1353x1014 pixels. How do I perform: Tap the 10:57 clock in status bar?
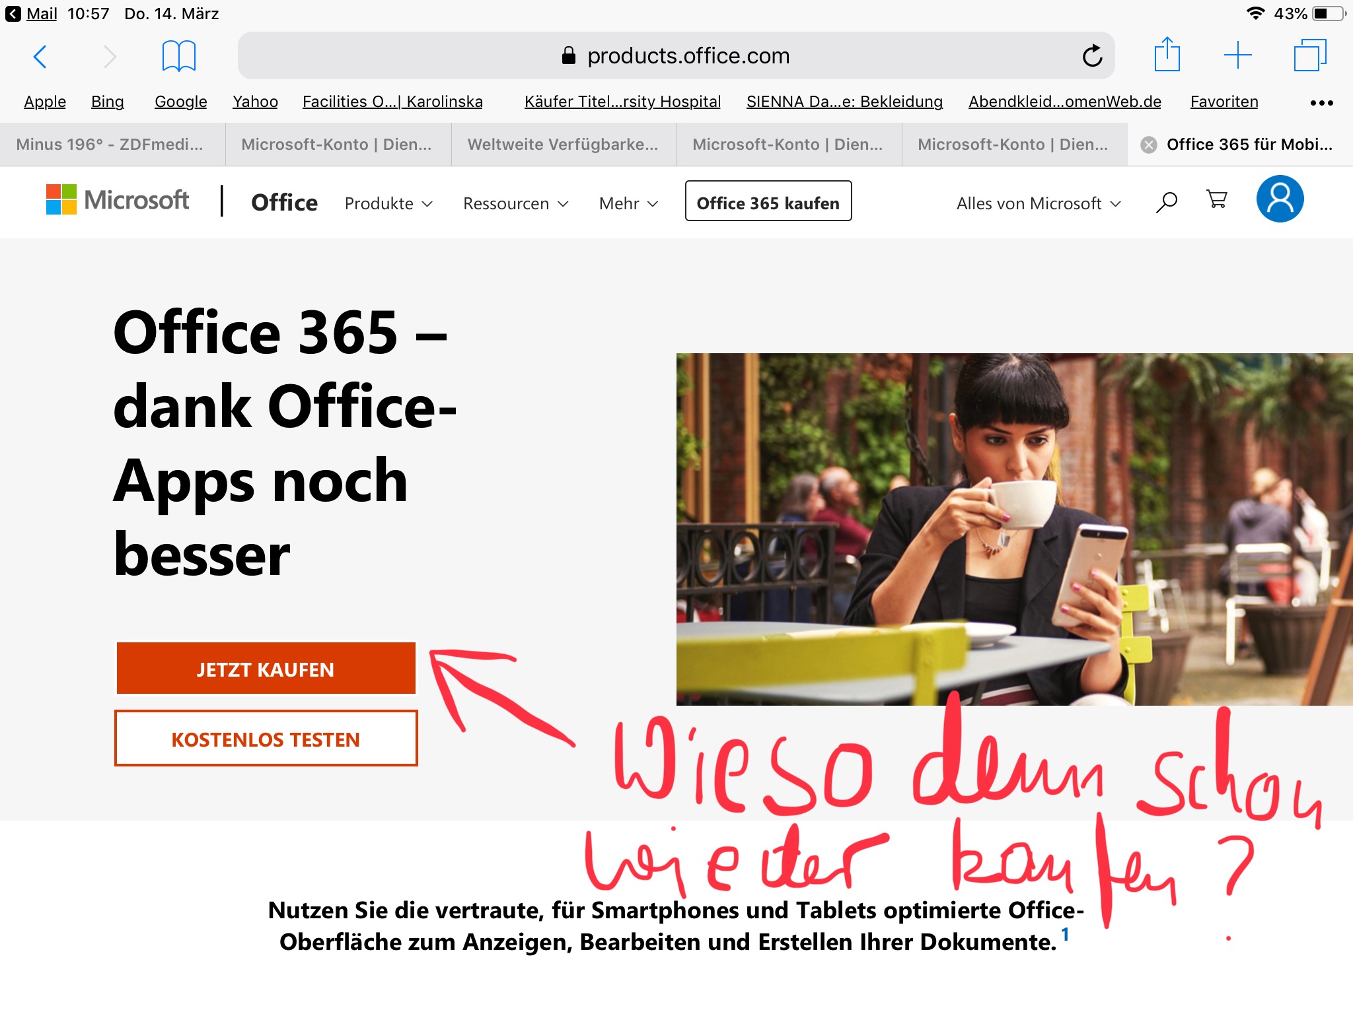89,14
